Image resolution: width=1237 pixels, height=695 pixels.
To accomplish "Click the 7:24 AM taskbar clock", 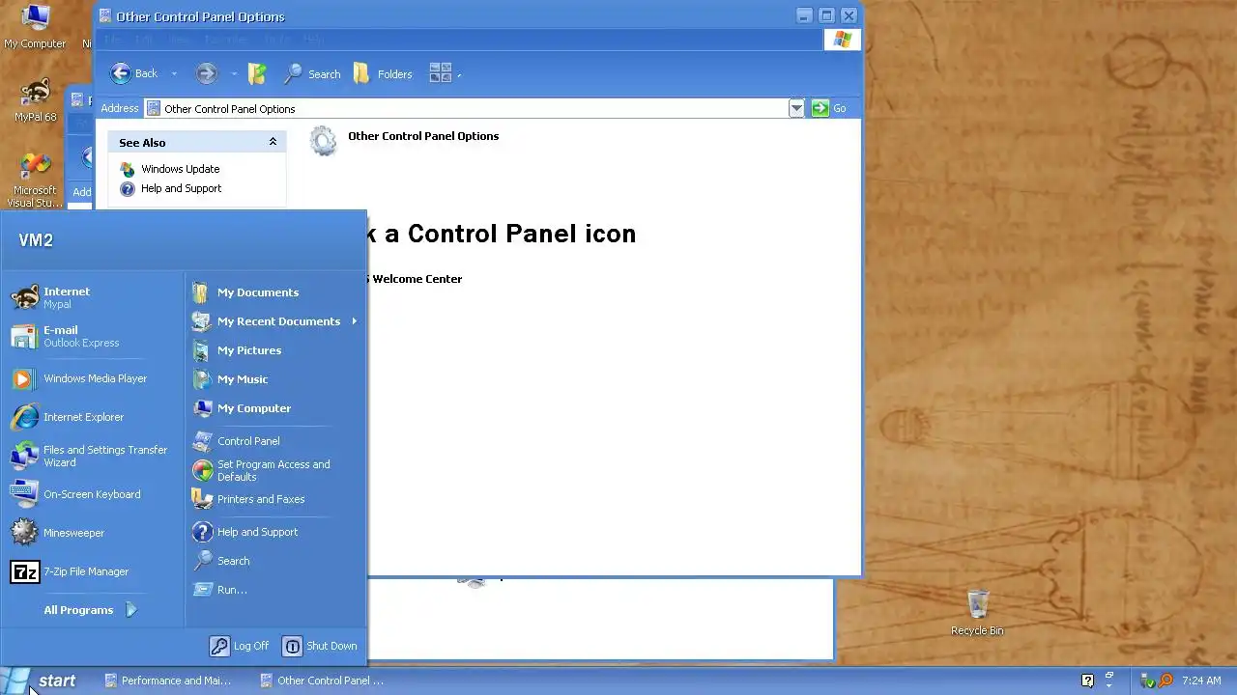I will pyautogui.click(x=1201, y=681).
